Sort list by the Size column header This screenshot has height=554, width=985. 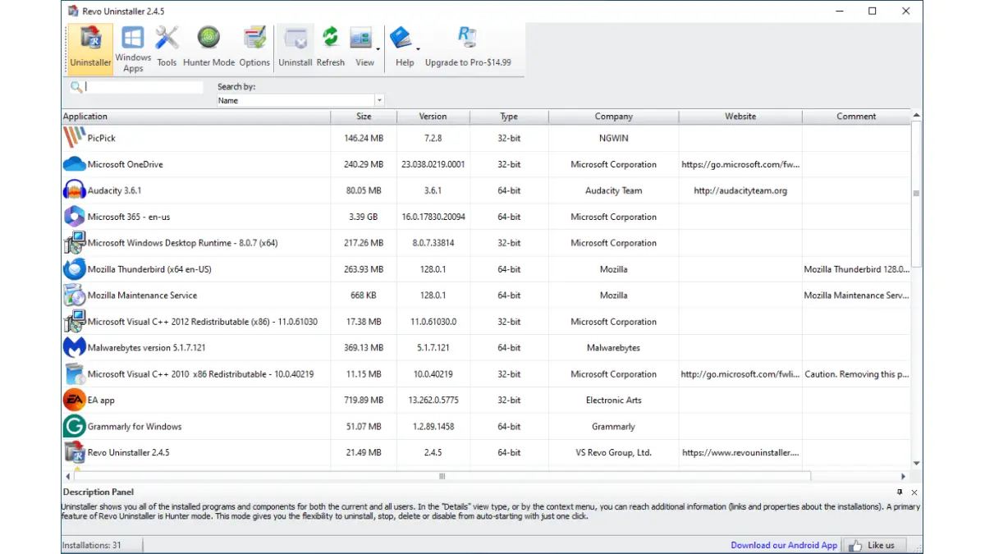(x=364, y=117)
